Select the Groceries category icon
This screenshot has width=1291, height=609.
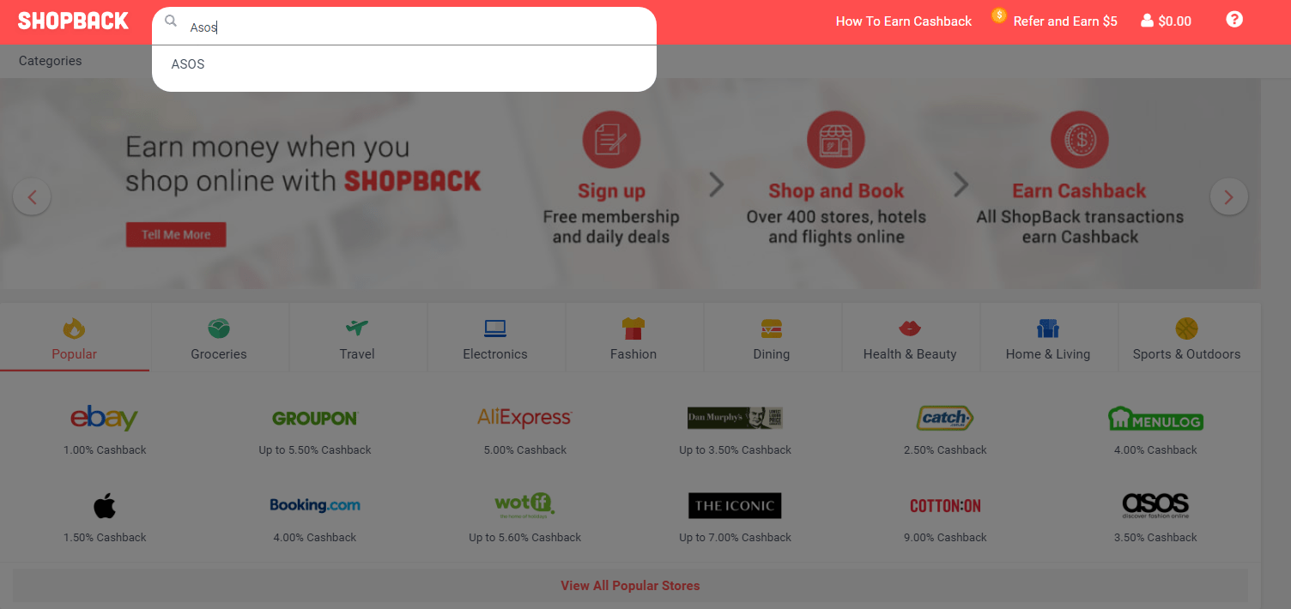219,328
